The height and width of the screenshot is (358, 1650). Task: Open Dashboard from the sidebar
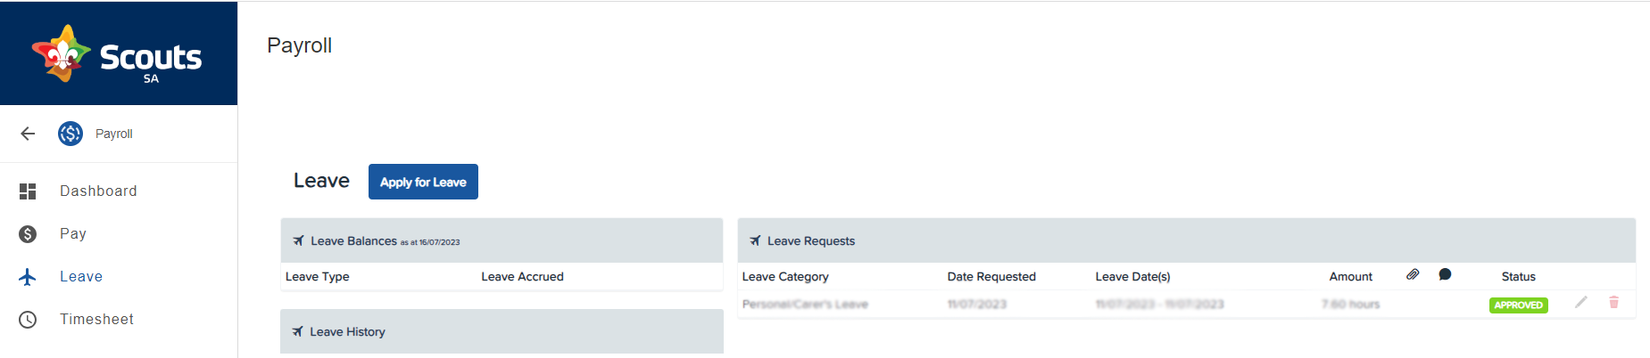click(x=119, y=191)
